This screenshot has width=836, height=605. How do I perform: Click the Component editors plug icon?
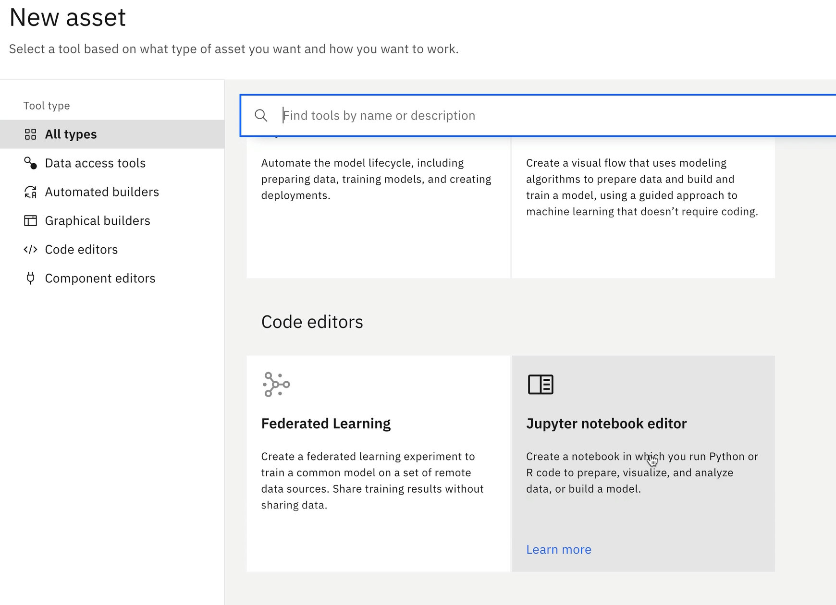tap(30, 278)
